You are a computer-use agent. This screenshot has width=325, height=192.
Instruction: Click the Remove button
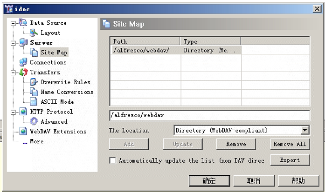point(236,144)
